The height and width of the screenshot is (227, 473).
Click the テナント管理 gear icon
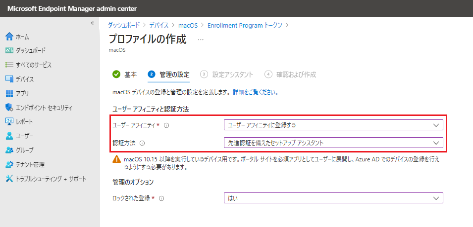coord(9,164)
